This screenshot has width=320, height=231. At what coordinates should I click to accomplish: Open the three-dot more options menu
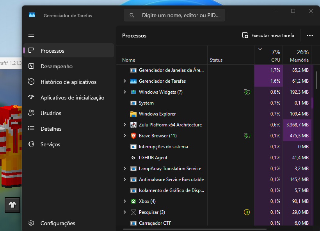point(310,36)
